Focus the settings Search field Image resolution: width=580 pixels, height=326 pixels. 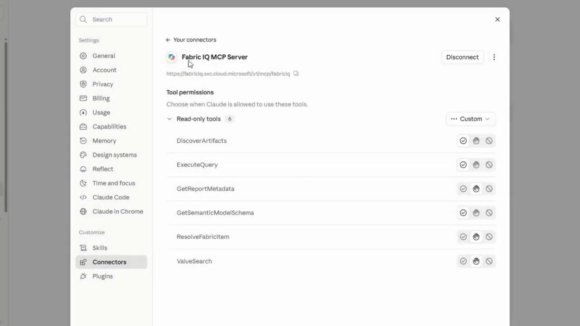point(111,19)
